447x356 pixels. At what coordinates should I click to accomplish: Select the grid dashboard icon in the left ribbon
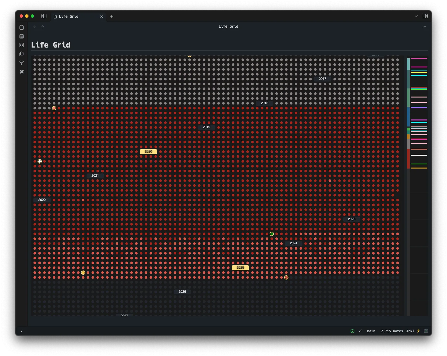tap(21, 45)
